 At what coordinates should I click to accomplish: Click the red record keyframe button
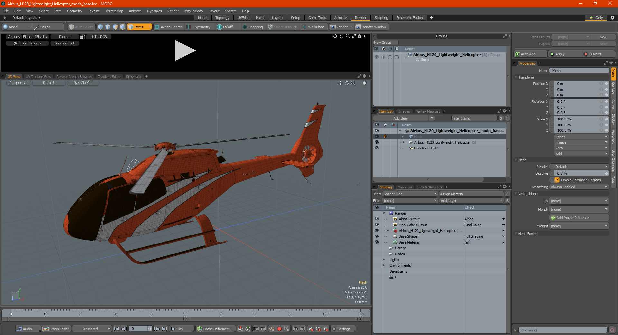(x=279, y=329)
